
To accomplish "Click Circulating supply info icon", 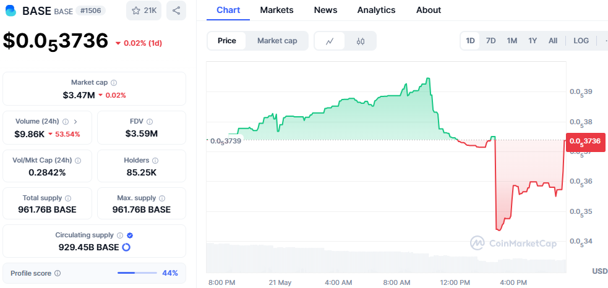I will 120,235.
